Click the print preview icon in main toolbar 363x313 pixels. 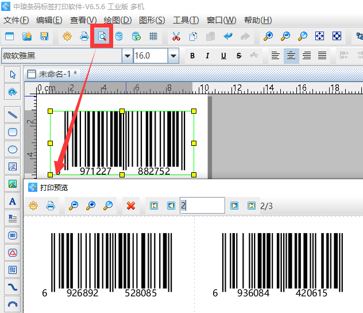pos(102,37)
